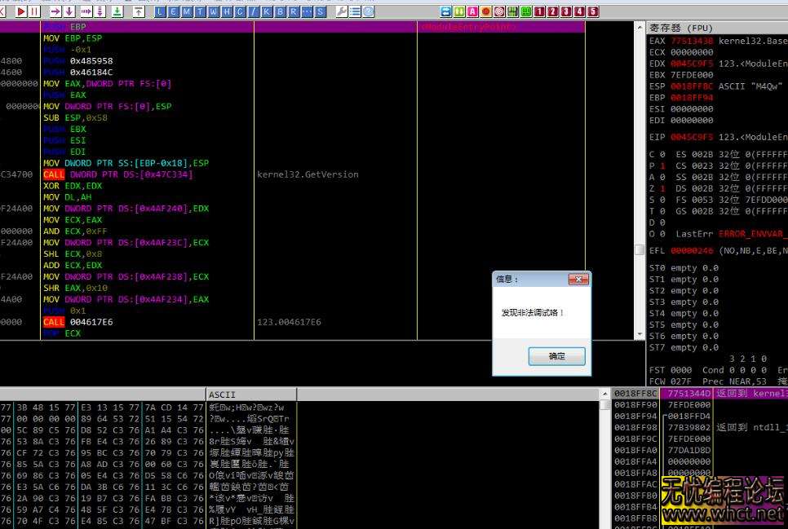Open Memory map with M button
Image resolution: width=788 pixels, height=529 pixels.
click(187, 11)
